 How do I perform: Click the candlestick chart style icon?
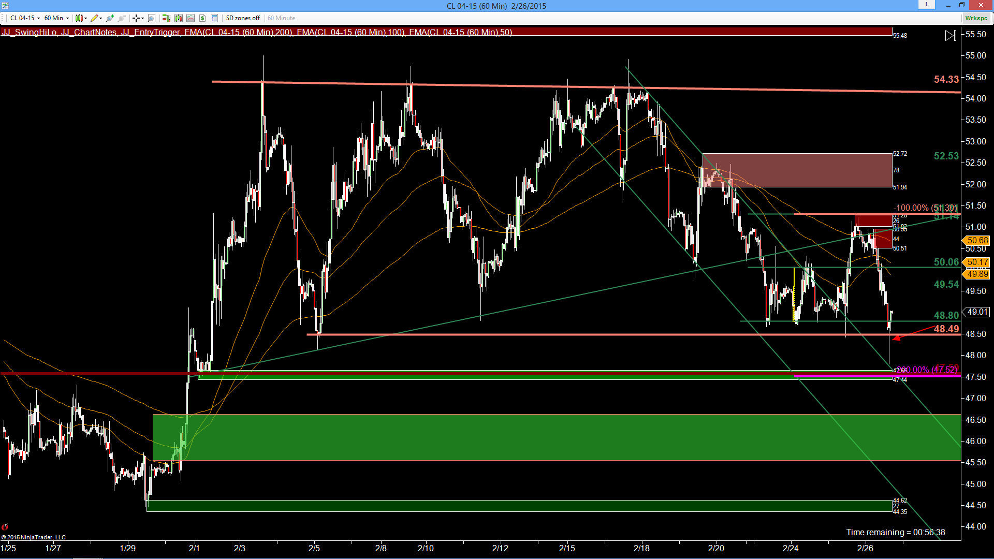(79, 18)
